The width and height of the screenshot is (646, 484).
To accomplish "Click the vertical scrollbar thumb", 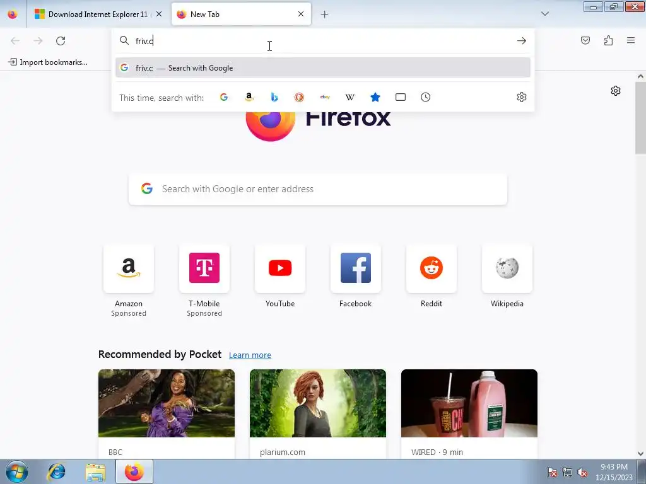I will (640, 118).
